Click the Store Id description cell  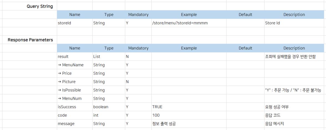coord(272,23)
